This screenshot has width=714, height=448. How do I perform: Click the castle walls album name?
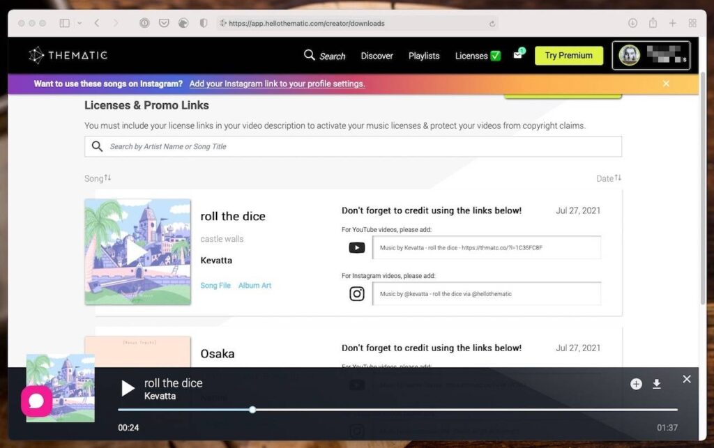[x=222, y=239]
